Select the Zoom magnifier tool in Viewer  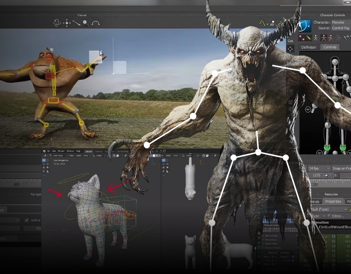(85, 23)
